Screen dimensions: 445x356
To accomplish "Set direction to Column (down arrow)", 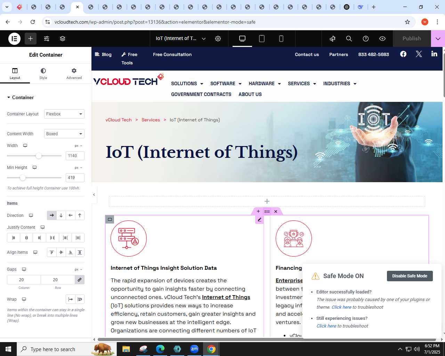I will 61,216.
